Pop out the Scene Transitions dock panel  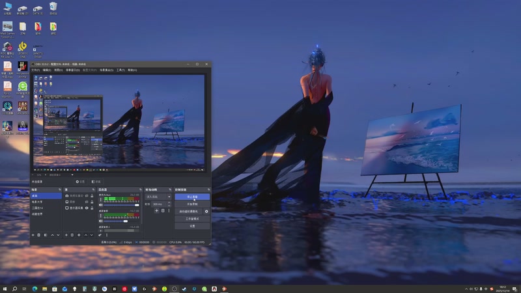coord(170,189)
